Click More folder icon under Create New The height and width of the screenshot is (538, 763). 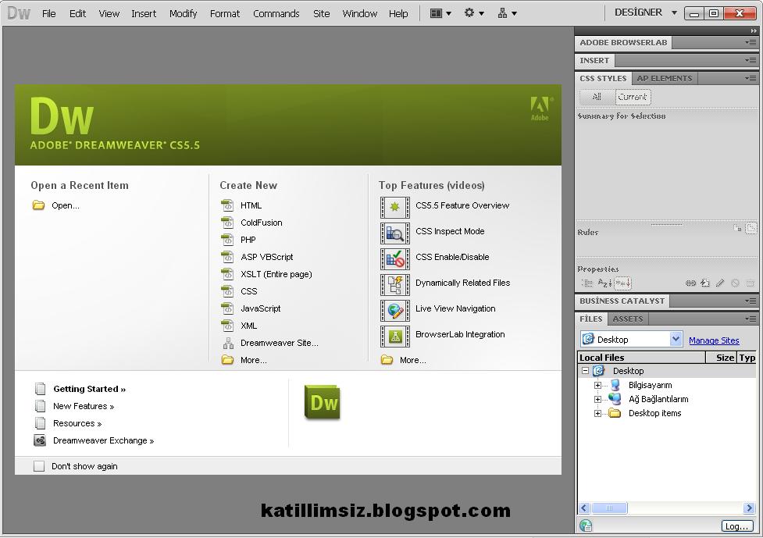coord(227,360)
